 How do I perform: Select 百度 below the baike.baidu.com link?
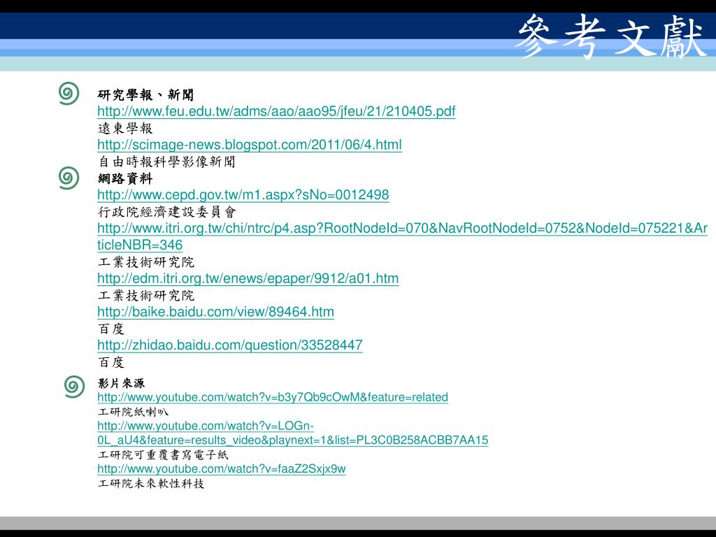click(x=111, y=329)
